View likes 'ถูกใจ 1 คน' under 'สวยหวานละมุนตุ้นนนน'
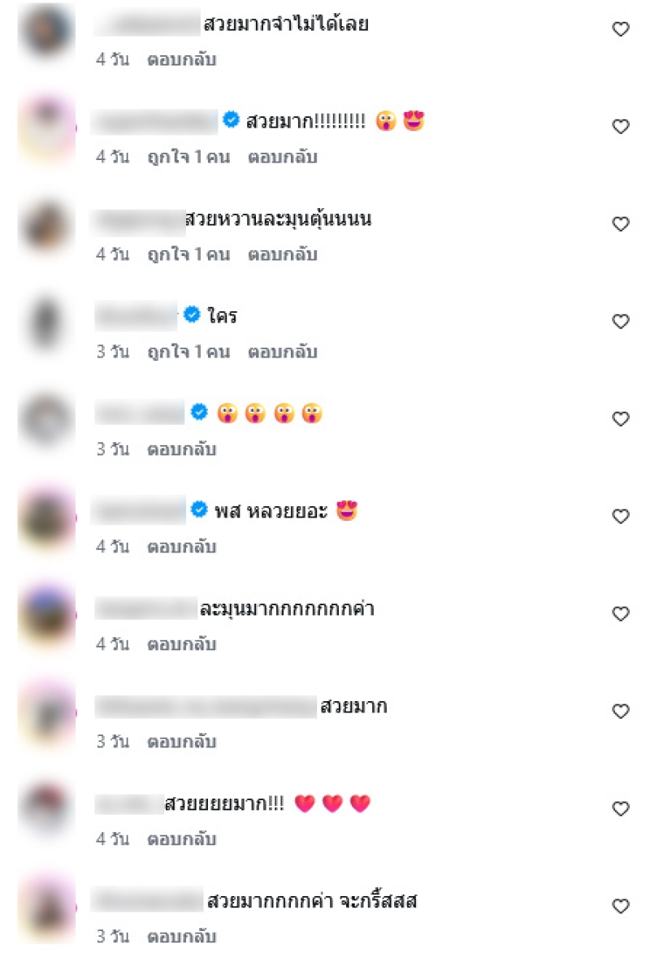 tap(188, 254)
